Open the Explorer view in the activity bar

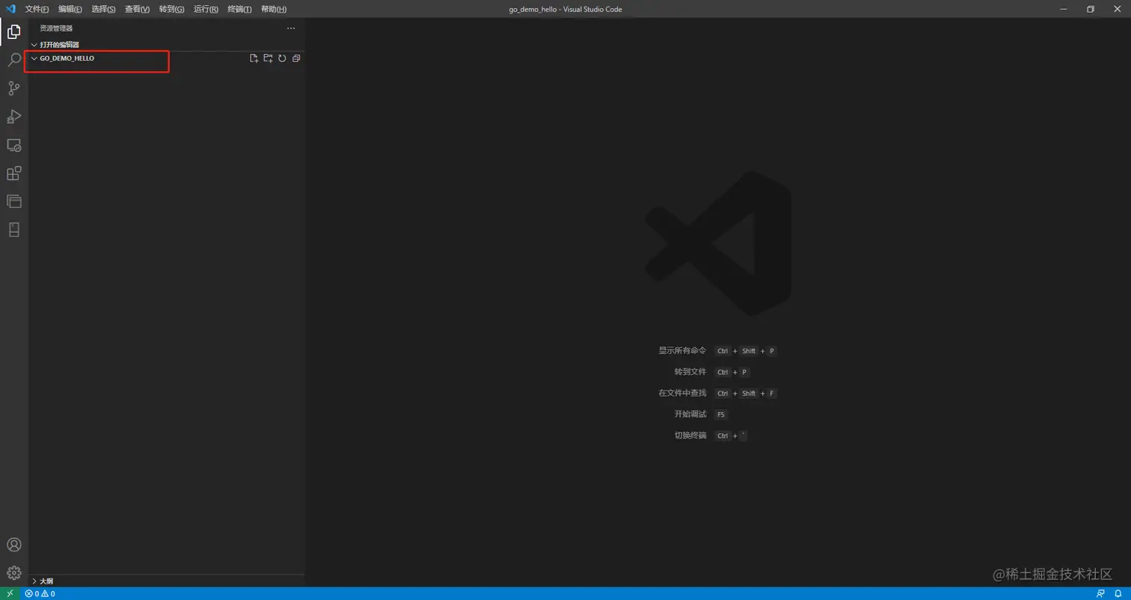point(13,31)
